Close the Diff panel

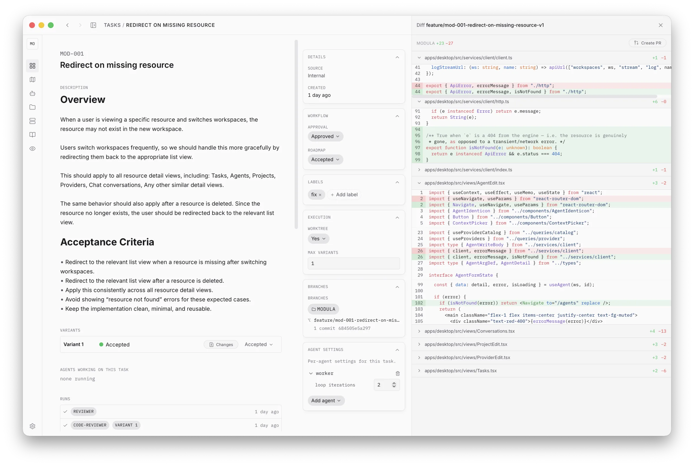click(x=660, y=25)
